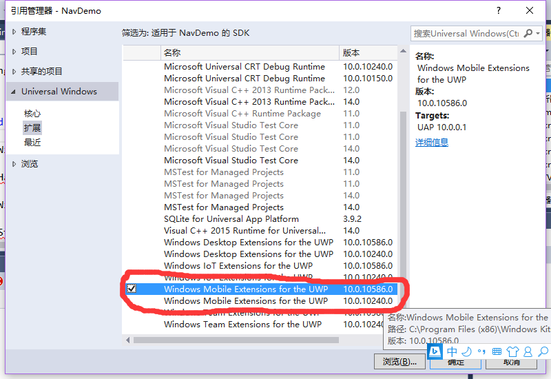Click the shirt skin icon in IME toolbar
The height and width of the screenshot is (379, 551).
point(512,351)
